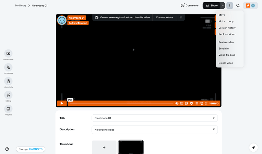Select the current black thumbnail

click(x=131, y=147)
